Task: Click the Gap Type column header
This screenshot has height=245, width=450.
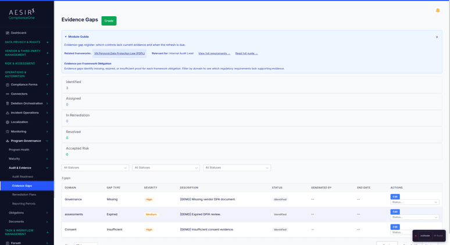Action: 113,188
